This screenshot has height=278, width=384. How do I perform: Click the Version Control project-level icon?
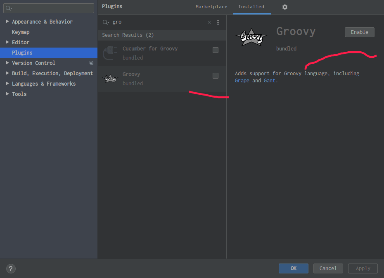tap(91, 63)
